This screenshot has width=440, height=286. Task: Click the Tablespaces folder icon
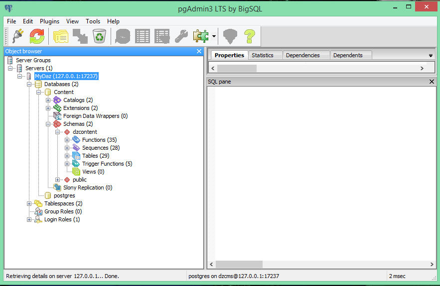point(38,203)
